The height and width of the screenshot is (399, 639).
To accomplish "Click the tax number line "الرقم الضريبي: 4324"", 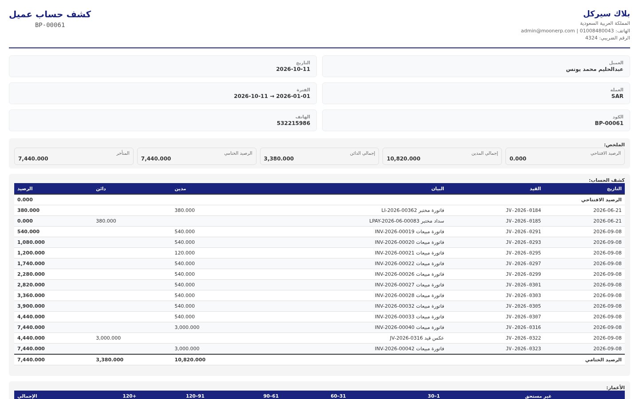I will (x=607, y=38).
